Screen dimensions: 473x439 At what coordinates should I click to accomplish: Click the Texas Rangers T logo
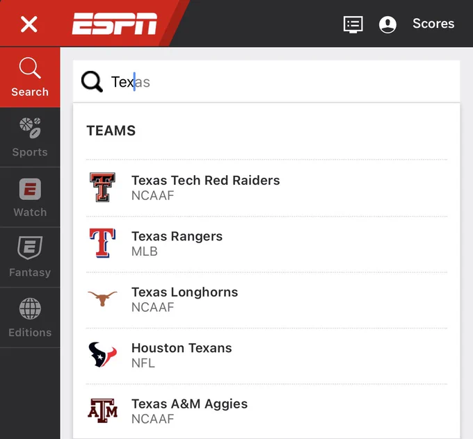[x=102, y=243]
